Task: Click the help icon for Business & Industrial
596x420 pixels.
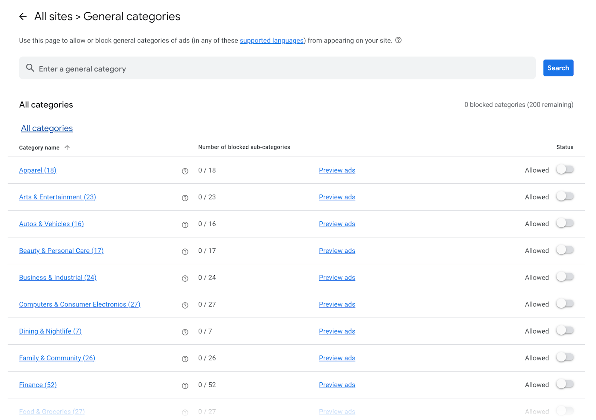Action: (185, 278)
